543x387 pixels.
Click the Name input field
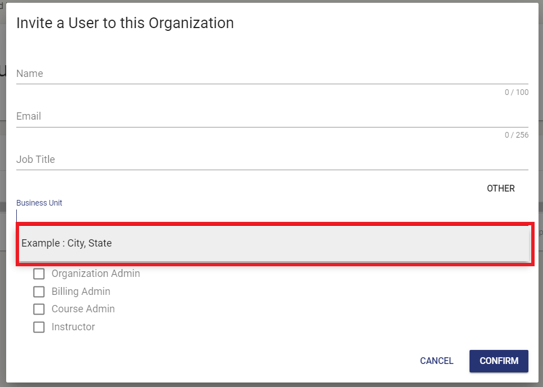click(272, 74)
